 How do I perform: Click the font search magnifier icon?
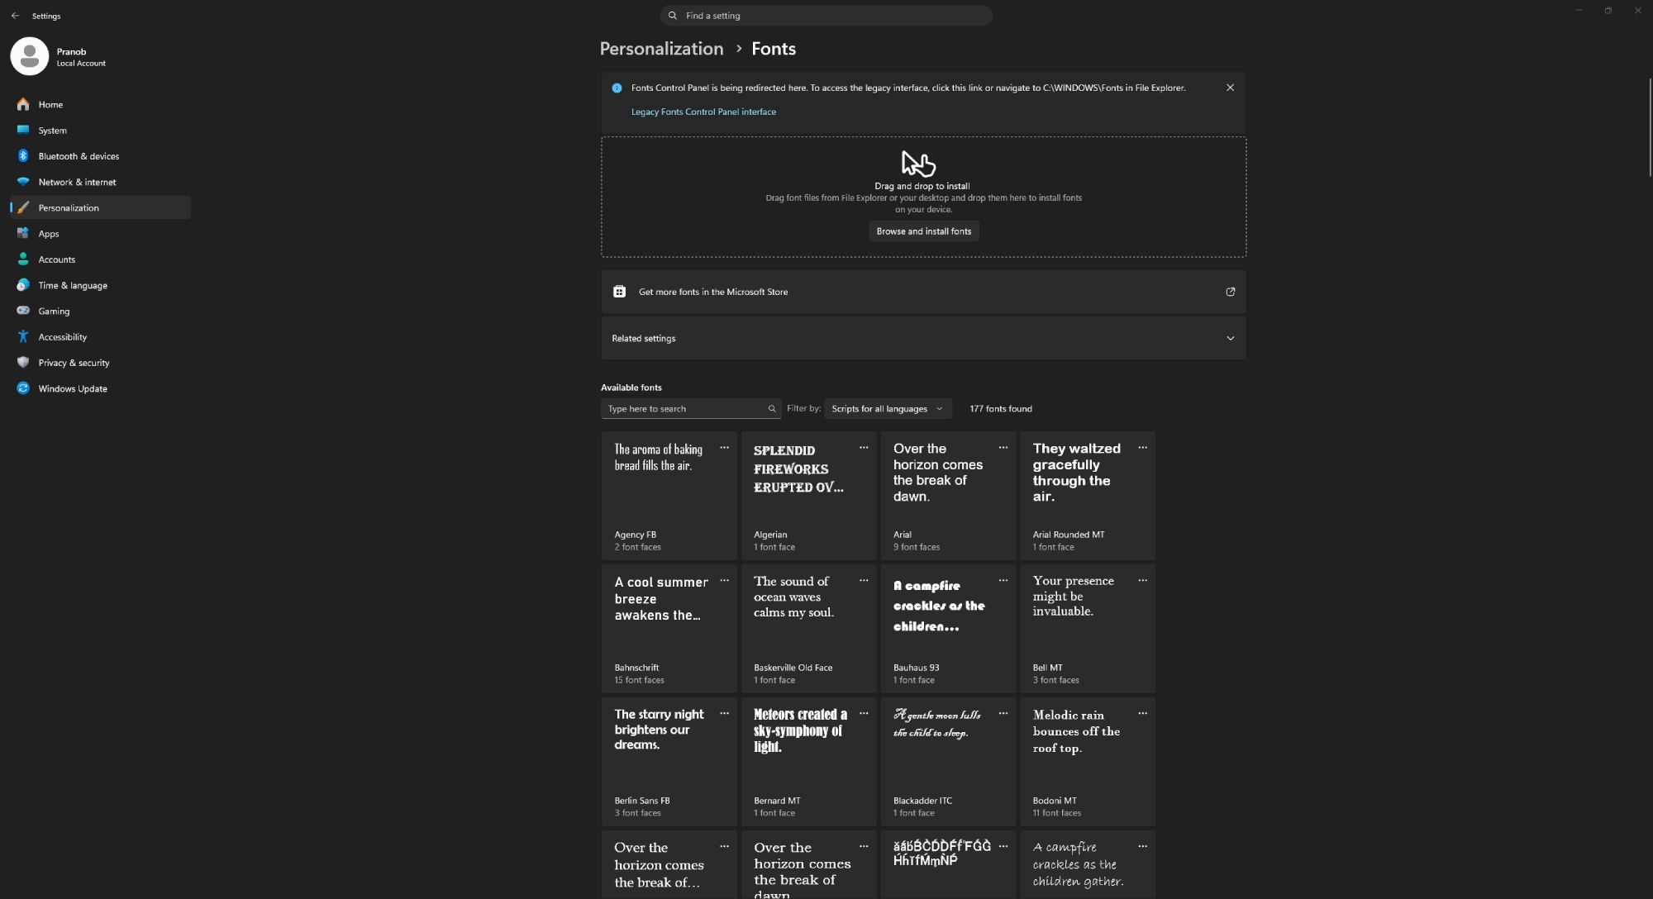(772, 409)
